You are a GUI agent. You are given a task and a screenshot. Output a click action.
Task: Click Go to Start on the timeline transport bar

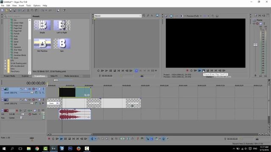click(73, 139)
